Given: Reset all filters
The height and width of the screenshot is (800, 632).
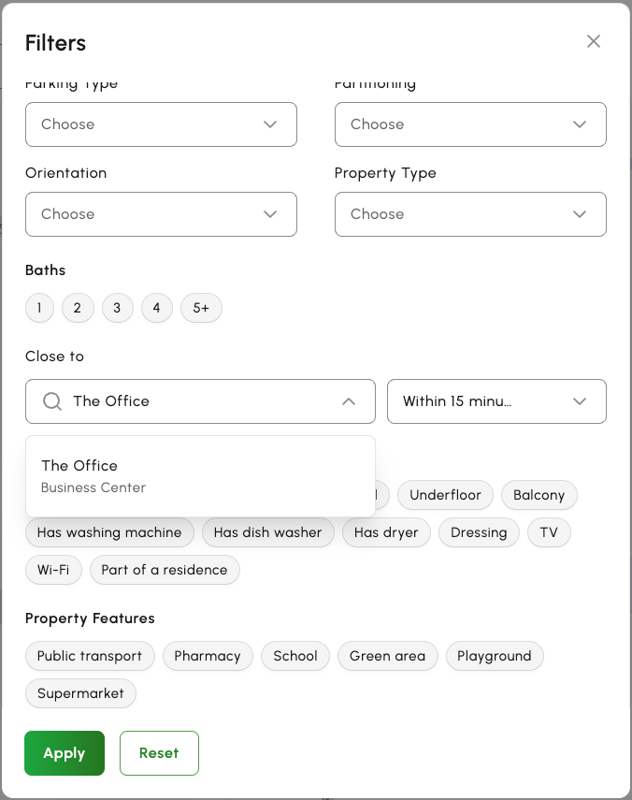Looking at the screenshot, I should click(159, 753).
